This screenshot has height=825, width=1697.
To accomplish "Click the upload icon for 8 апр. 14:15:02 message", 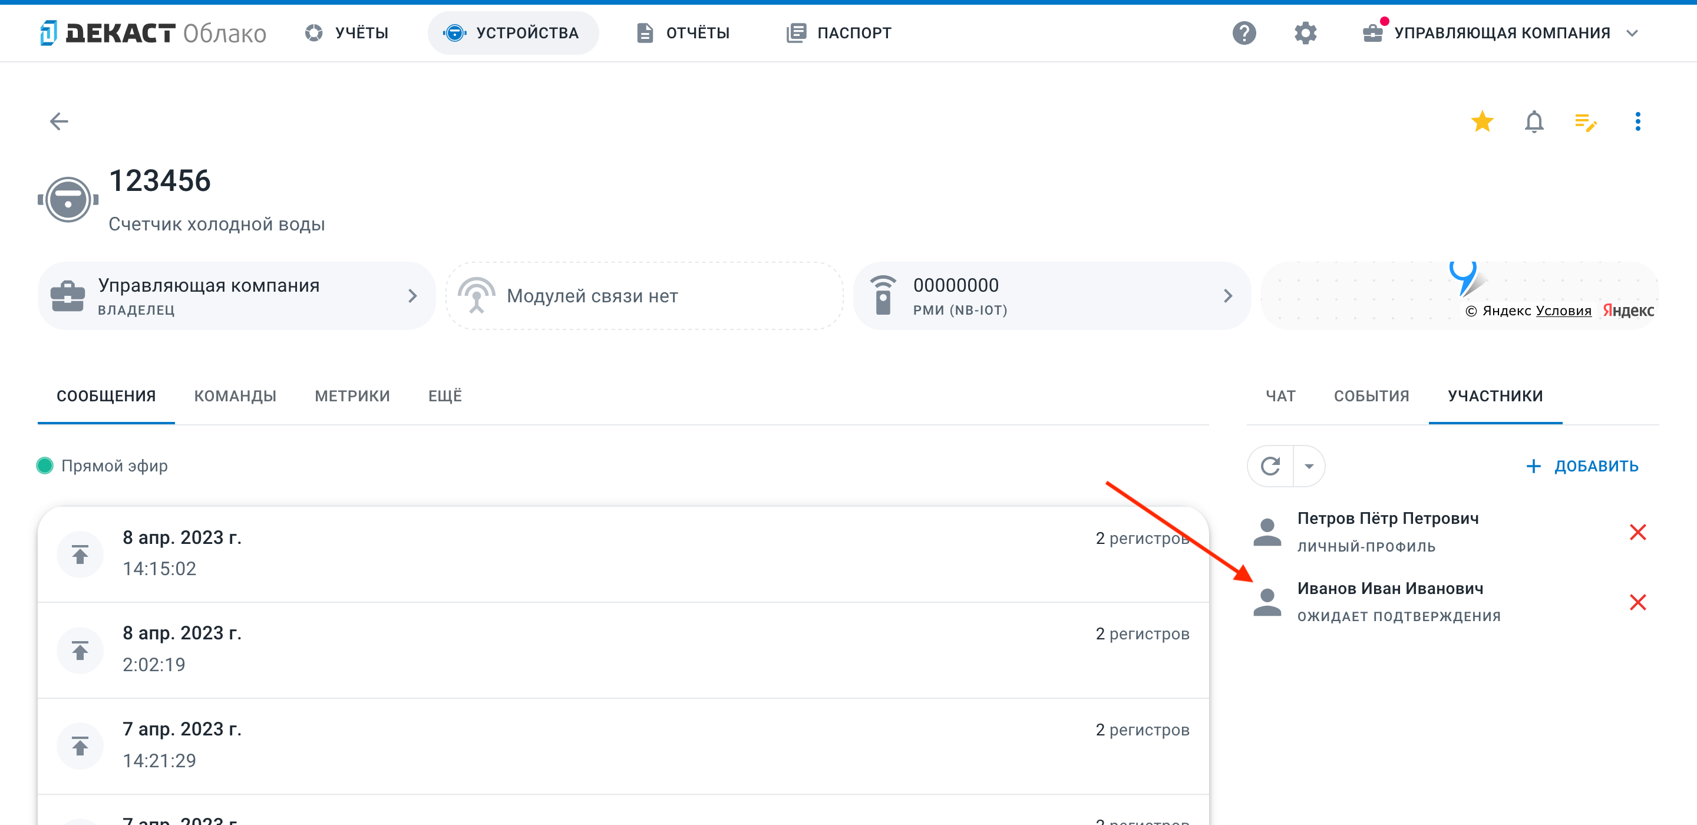I will (x=80, y=554).
